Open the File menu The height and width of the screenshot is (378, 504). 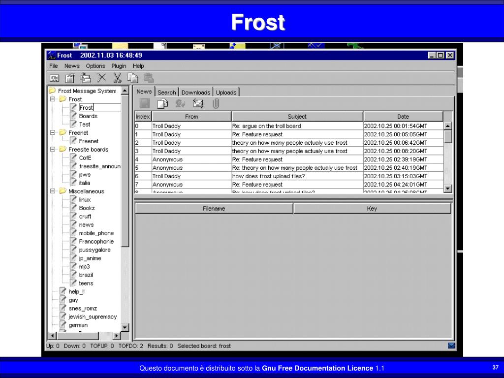click(x=53, y=66)
